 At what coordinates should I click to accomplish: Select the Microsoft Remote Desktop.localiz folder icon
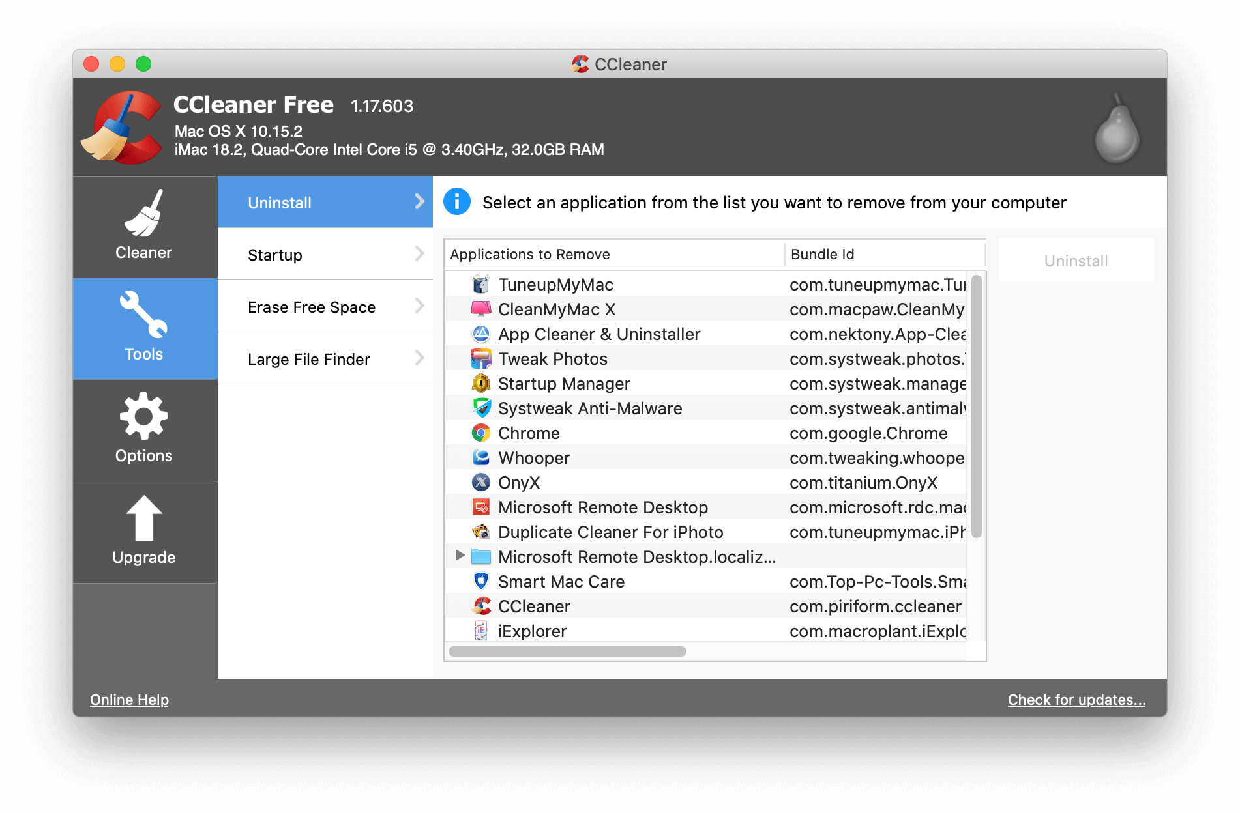click(480, 556)
